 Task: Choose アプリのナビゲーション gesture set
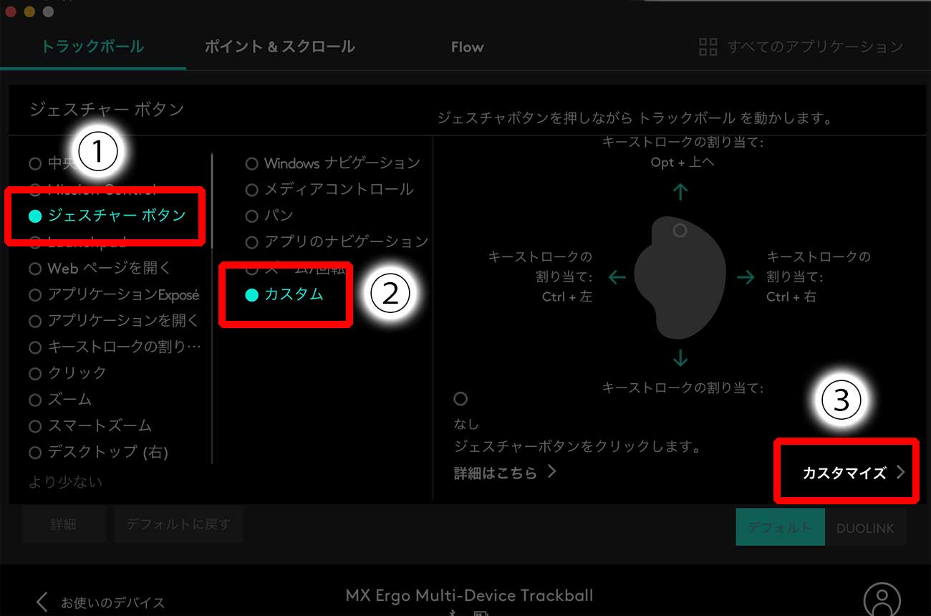(x=337, y=242)
